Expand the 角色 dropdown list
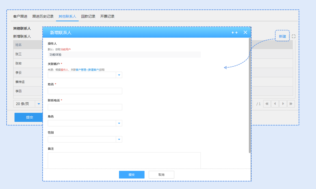This screenshot has width=316, height=189. tap(119, 123)
